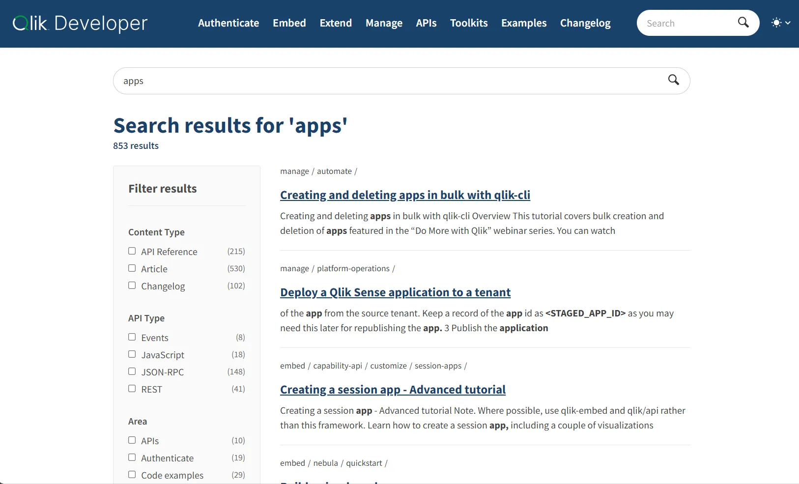This screenshot has width=799, height=484.
Task: Open the Toolkits menu item
Action: [468, 23]
